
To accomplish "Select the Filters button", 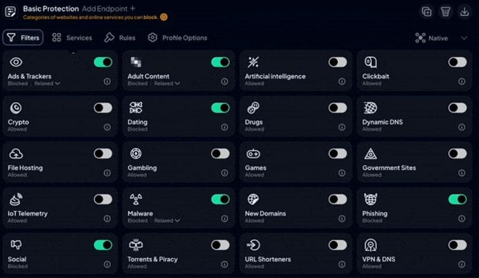I will click(x=23, y=38).
